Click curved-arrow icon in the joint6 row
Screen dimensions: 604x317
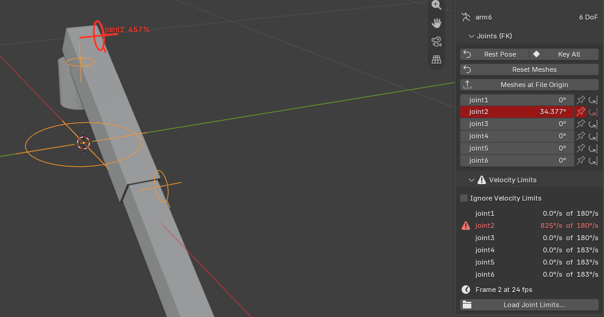tap(593, 160)
